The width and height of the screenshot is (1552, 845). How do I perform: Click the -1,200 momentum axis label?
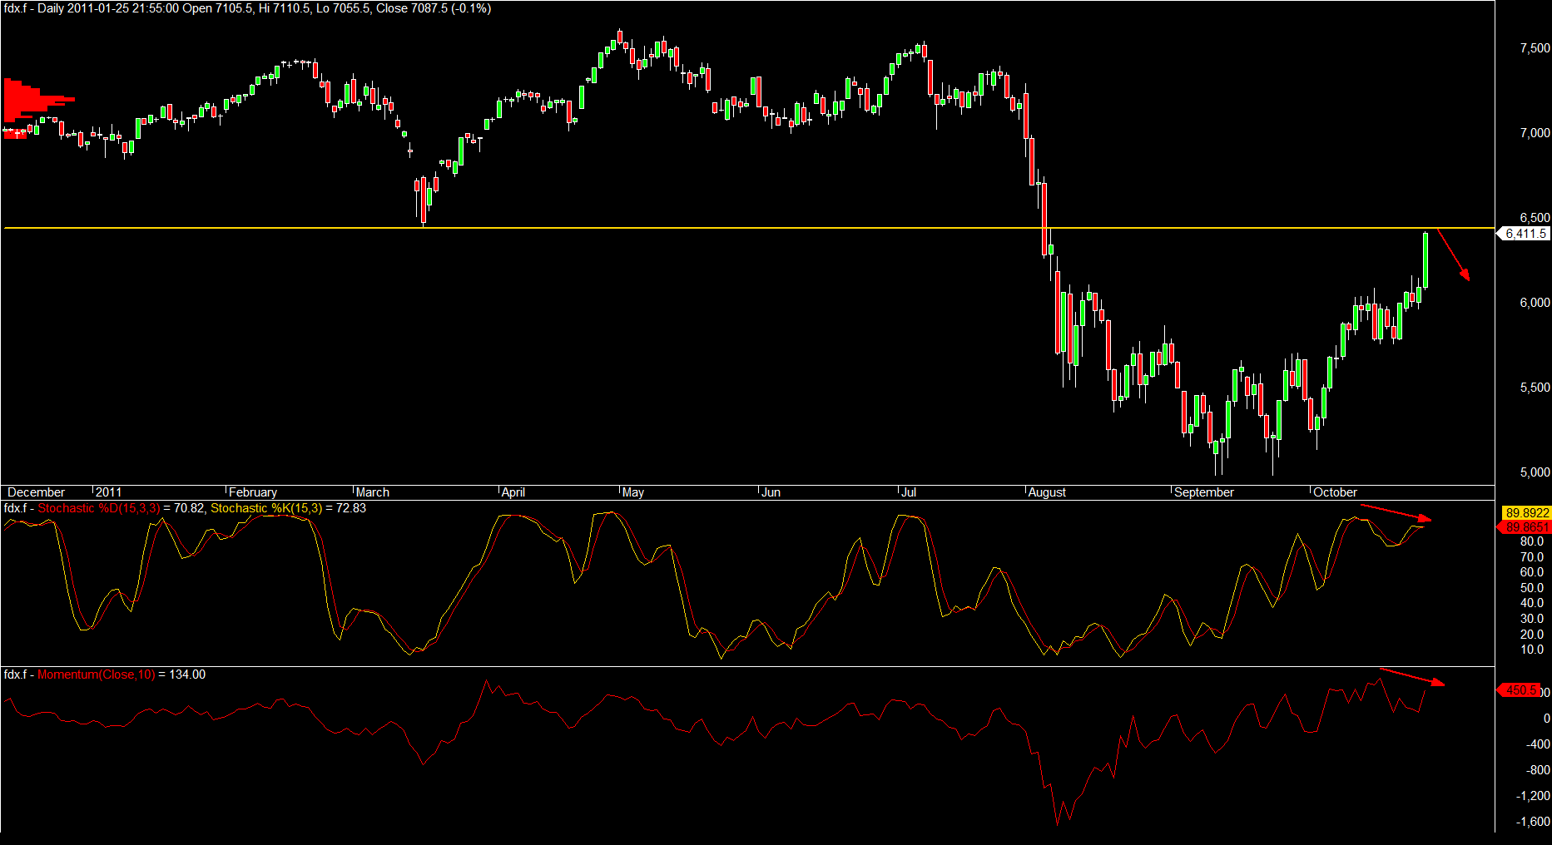pos(1533,796)
